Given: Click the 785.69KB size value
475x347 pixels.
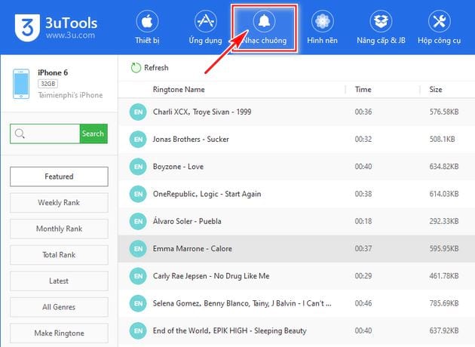Looking at the screenshot, I should point(444,303).
